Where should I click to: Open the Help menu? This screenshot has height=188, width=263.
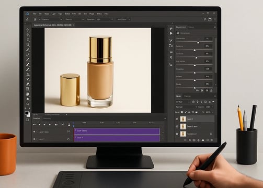tap(106, 14)
